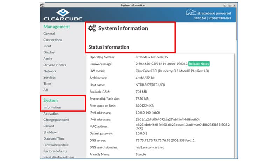Click the title bar gears window icon
273x161 pixels.
(42, 5)
